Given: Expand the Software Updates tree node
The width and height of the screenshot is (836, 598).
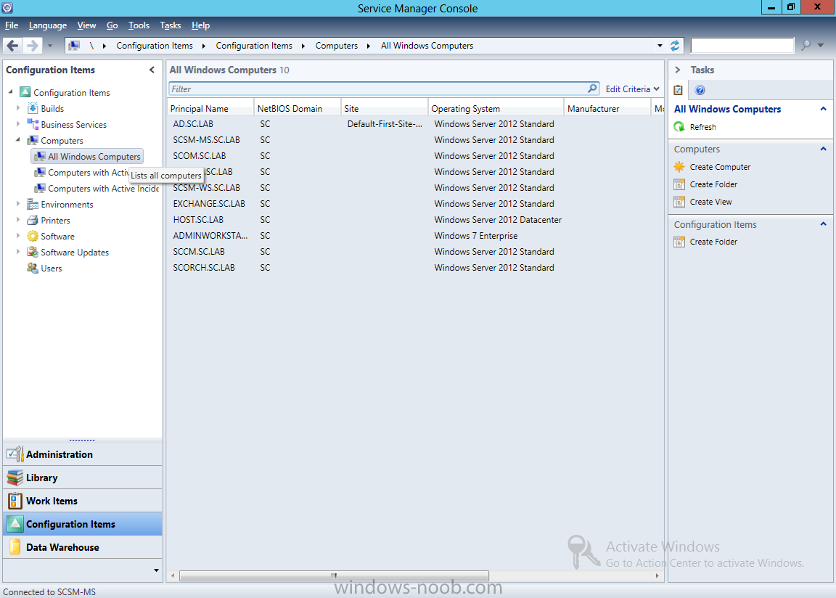Looking at the screenshot, I should [x=18, y=252].
